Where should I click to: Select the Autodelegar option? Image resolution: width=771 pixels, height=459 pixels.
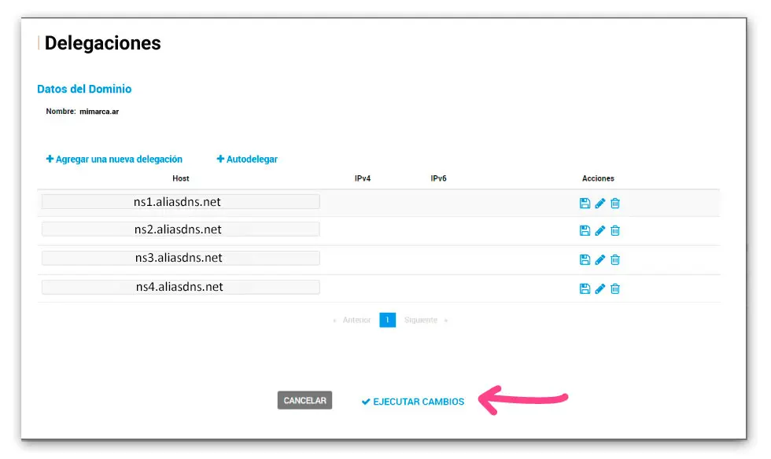point(247,159)
